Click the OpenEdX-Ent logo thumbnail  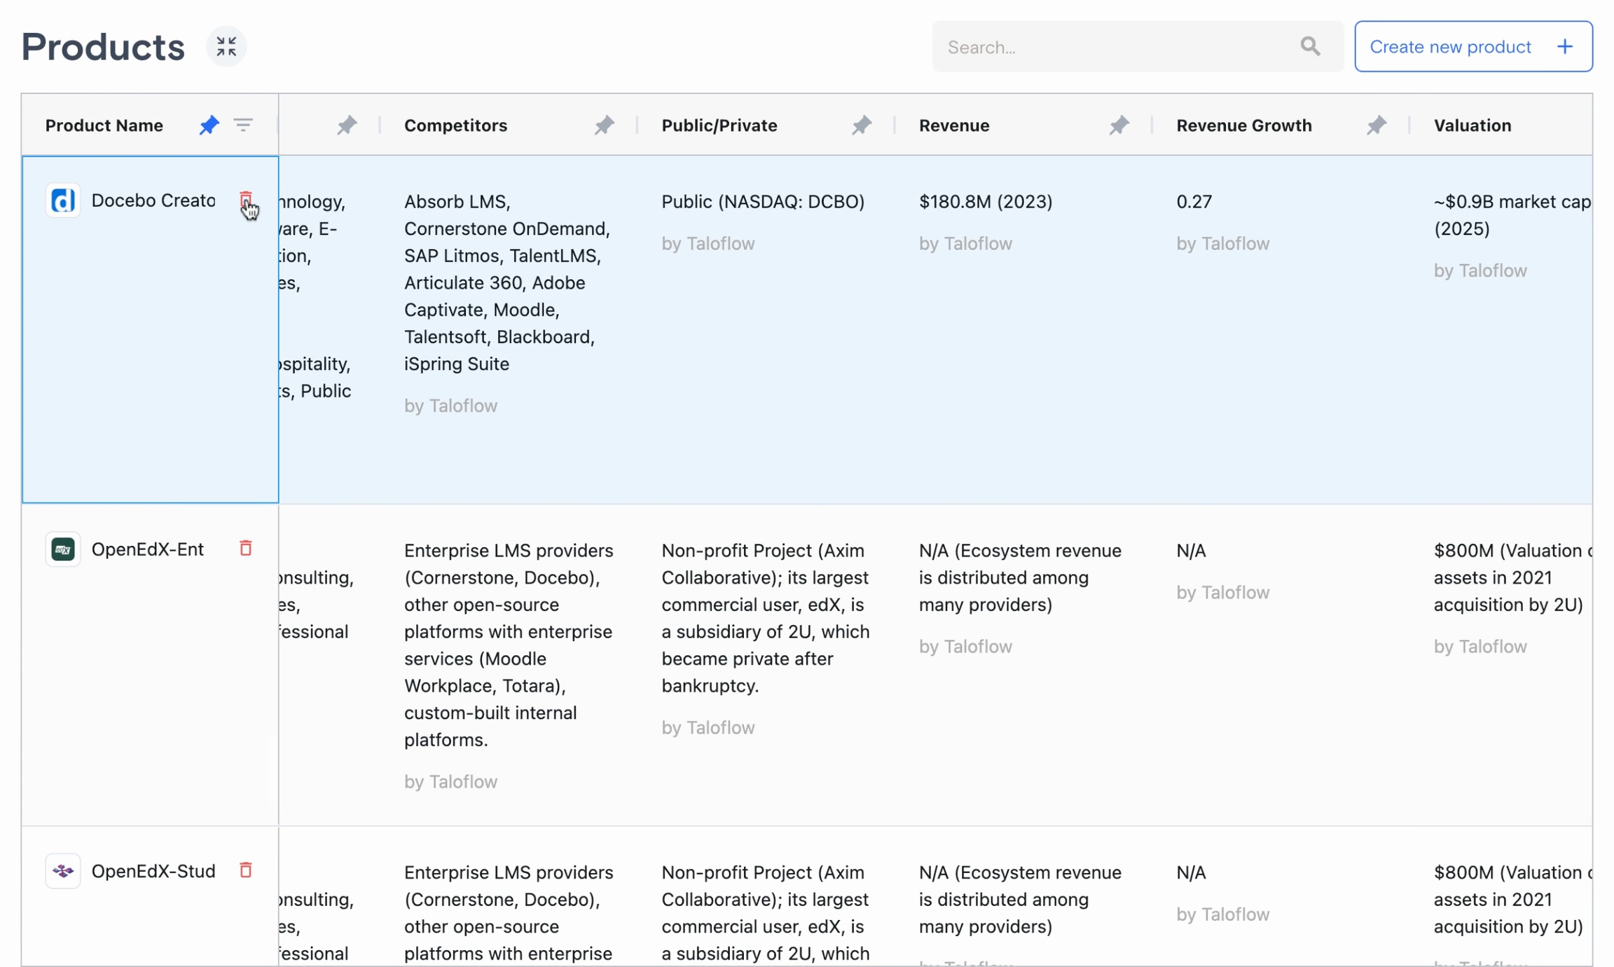point(63,549)
